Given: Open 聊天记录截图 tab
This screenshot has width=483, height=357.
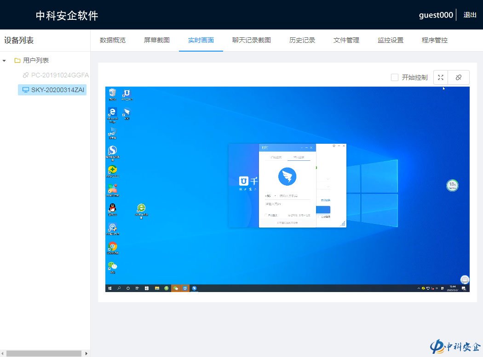Looking at the screenshot, I should point(251,40).
